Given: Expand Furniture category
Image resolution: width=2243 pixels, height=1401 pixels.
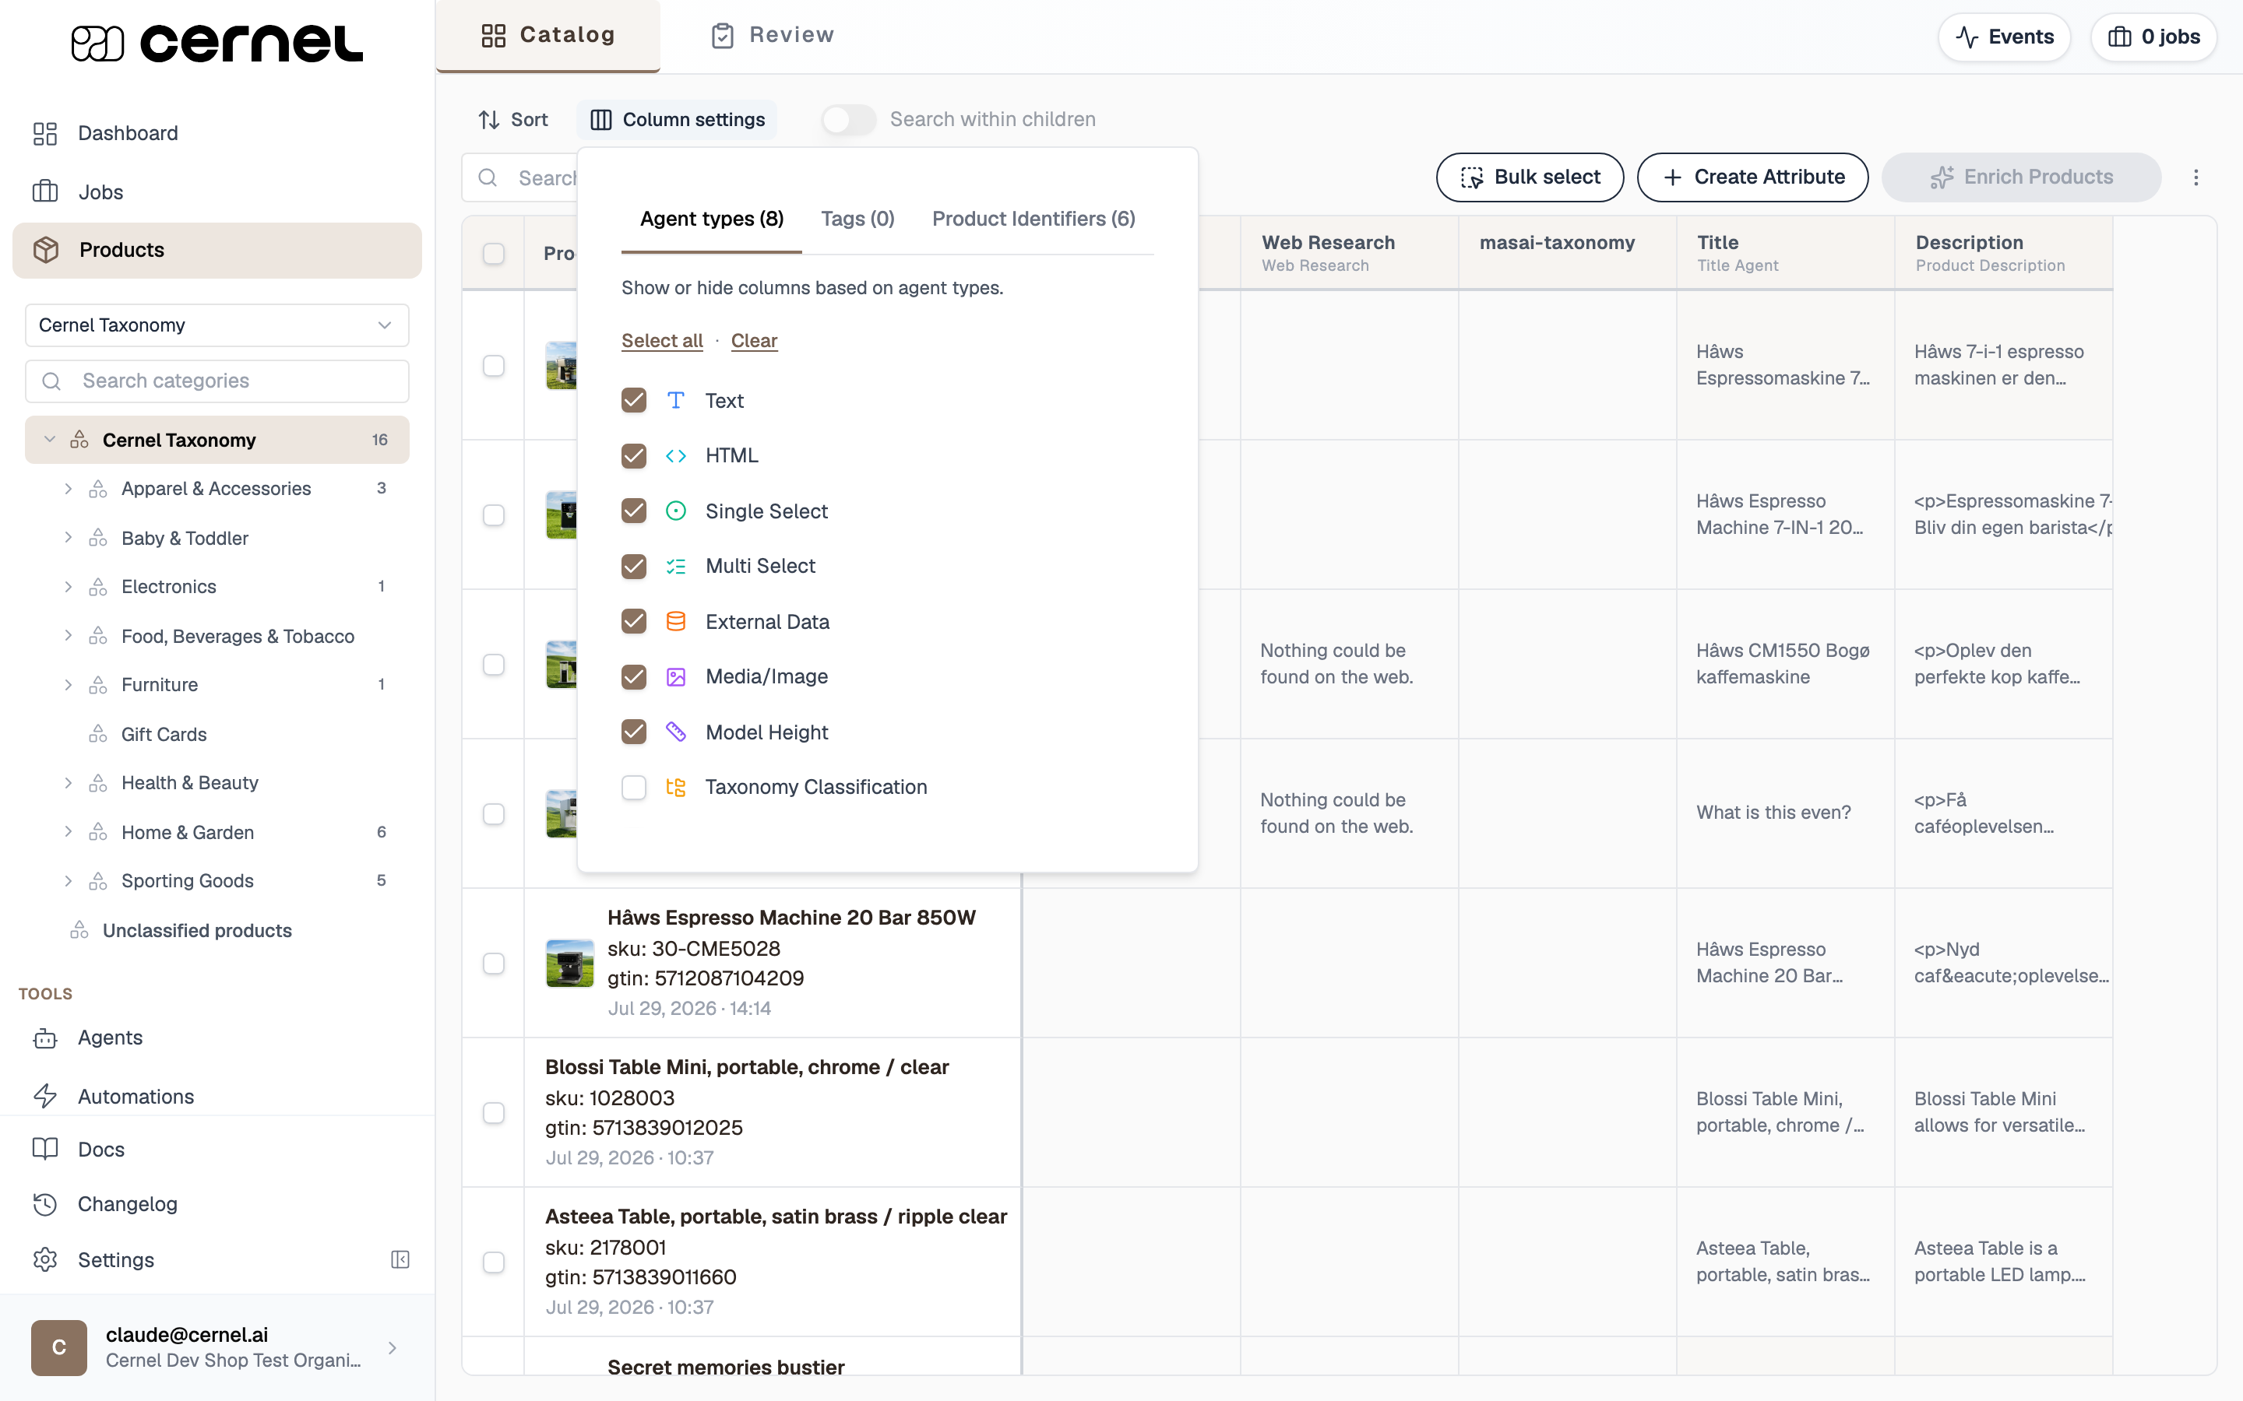Looking at the screenshot, I should (68, 685).
